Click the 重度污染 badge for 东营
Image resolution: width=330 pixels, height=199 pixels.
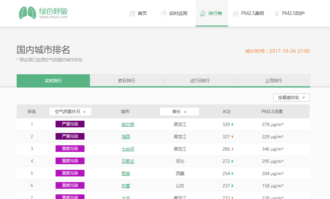coord(70,185)
